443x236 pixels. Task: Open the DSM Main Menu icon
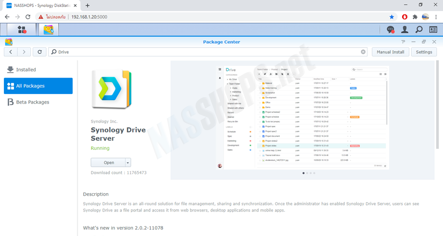click(22, 29)
